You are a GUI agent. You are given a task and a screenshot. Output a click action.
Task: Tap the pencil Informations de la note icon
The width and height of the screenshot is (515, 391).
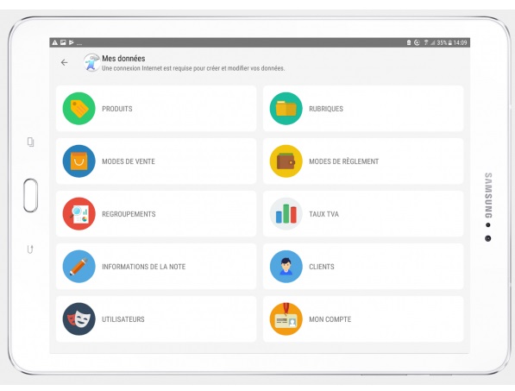click(x=79, y=267)
